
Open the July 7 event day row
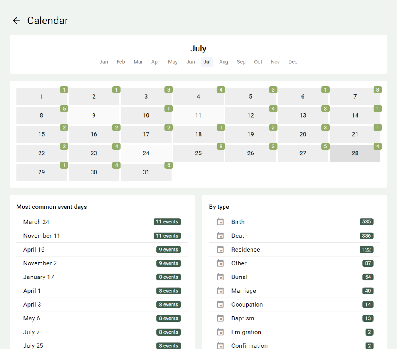coord(102,332)
